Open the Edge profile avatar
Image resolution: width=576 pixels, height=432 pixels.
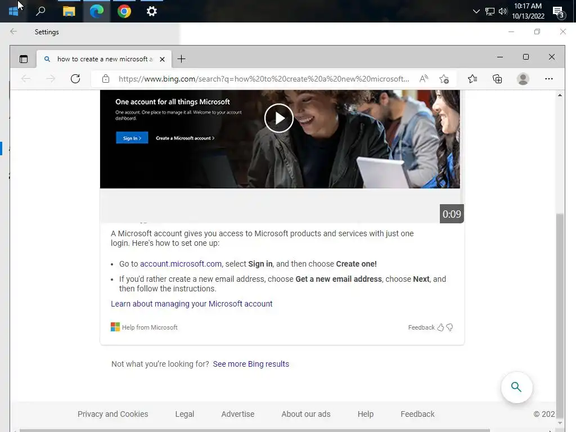[523, 79]
